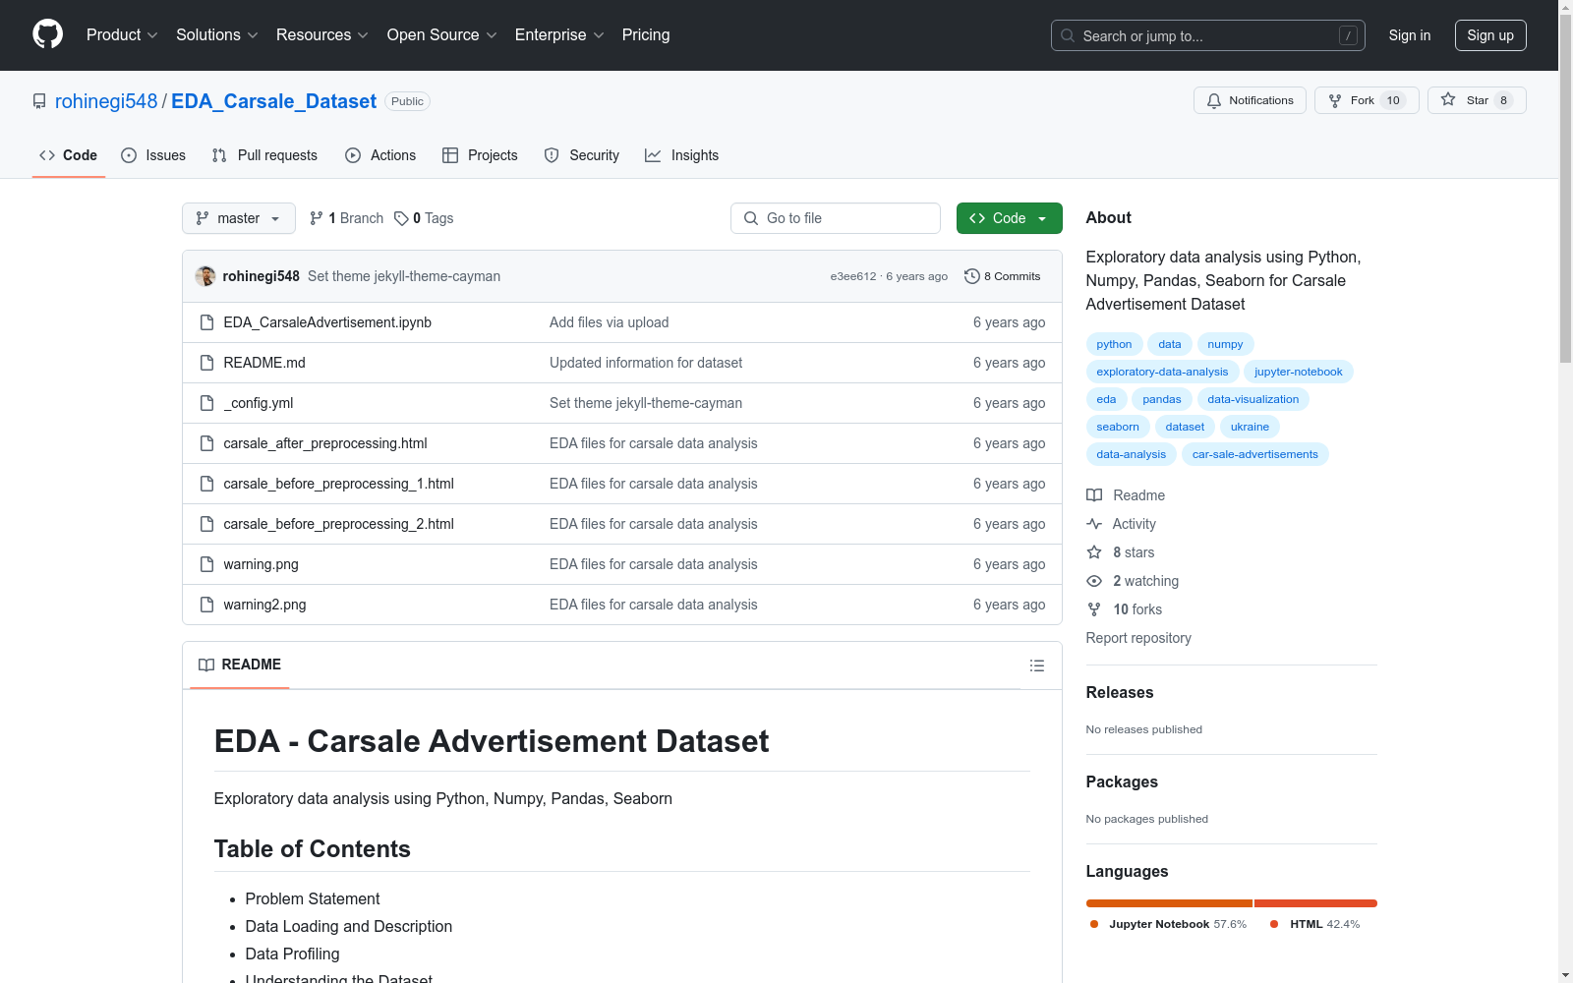
Task: Click the Releases heading link
Action: click(x=1120, y=692)
